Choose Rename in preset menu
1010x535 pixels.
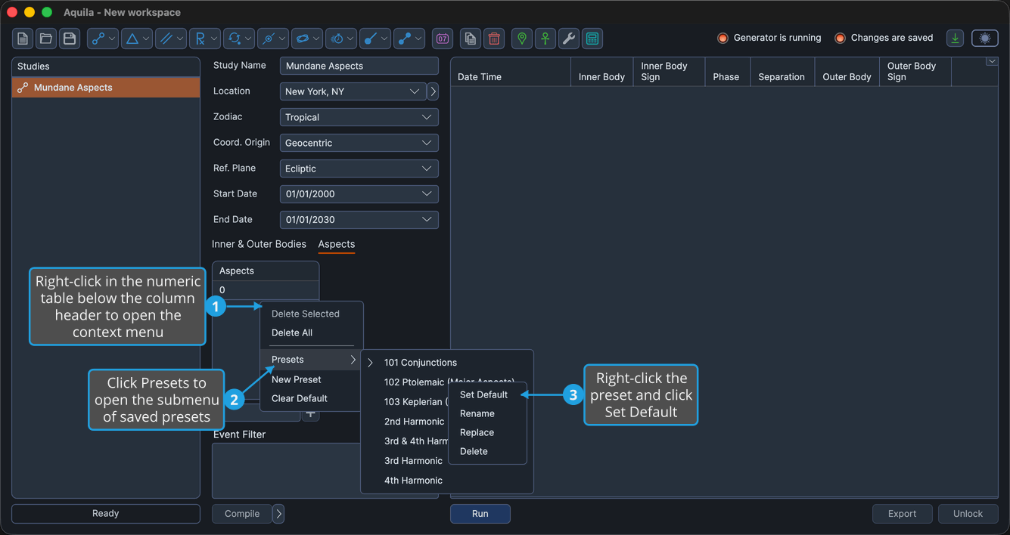tap(487, 413)
